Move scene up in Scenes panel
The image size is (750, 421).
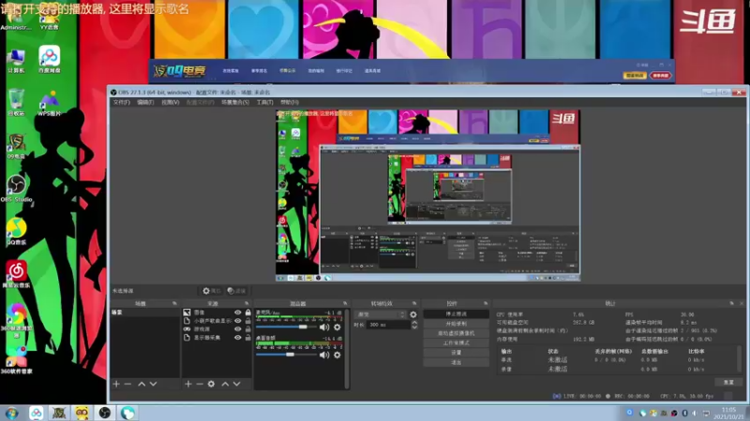pyautogui.click(x=142, y=384)
